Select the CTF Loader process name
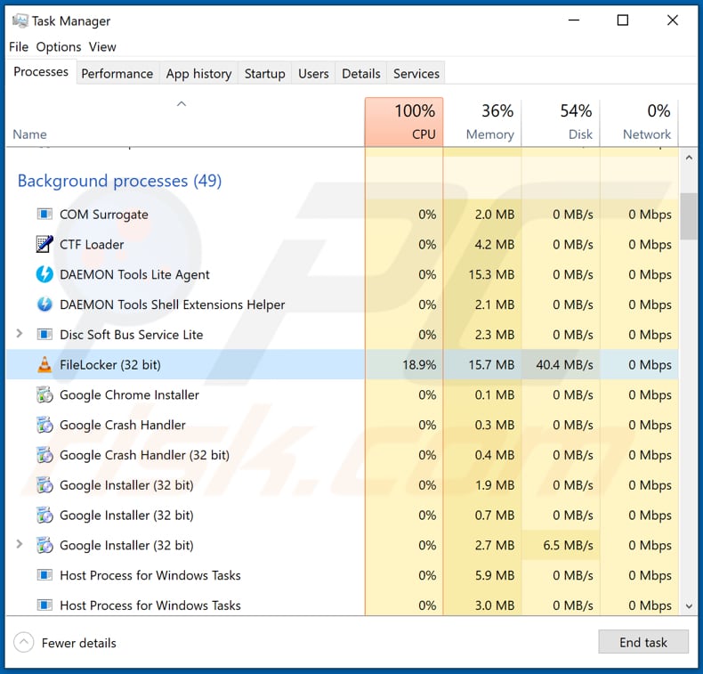This screenshot has height=674, width=703. pyautogui.click(x=92, y=244)
